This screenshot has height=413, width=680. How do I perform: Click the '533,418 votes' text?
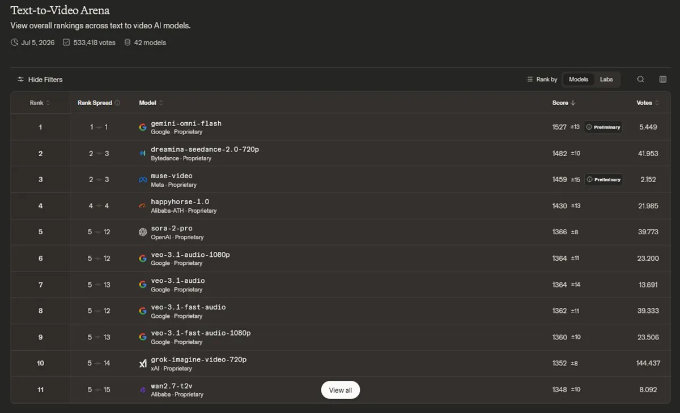(95, 42)
